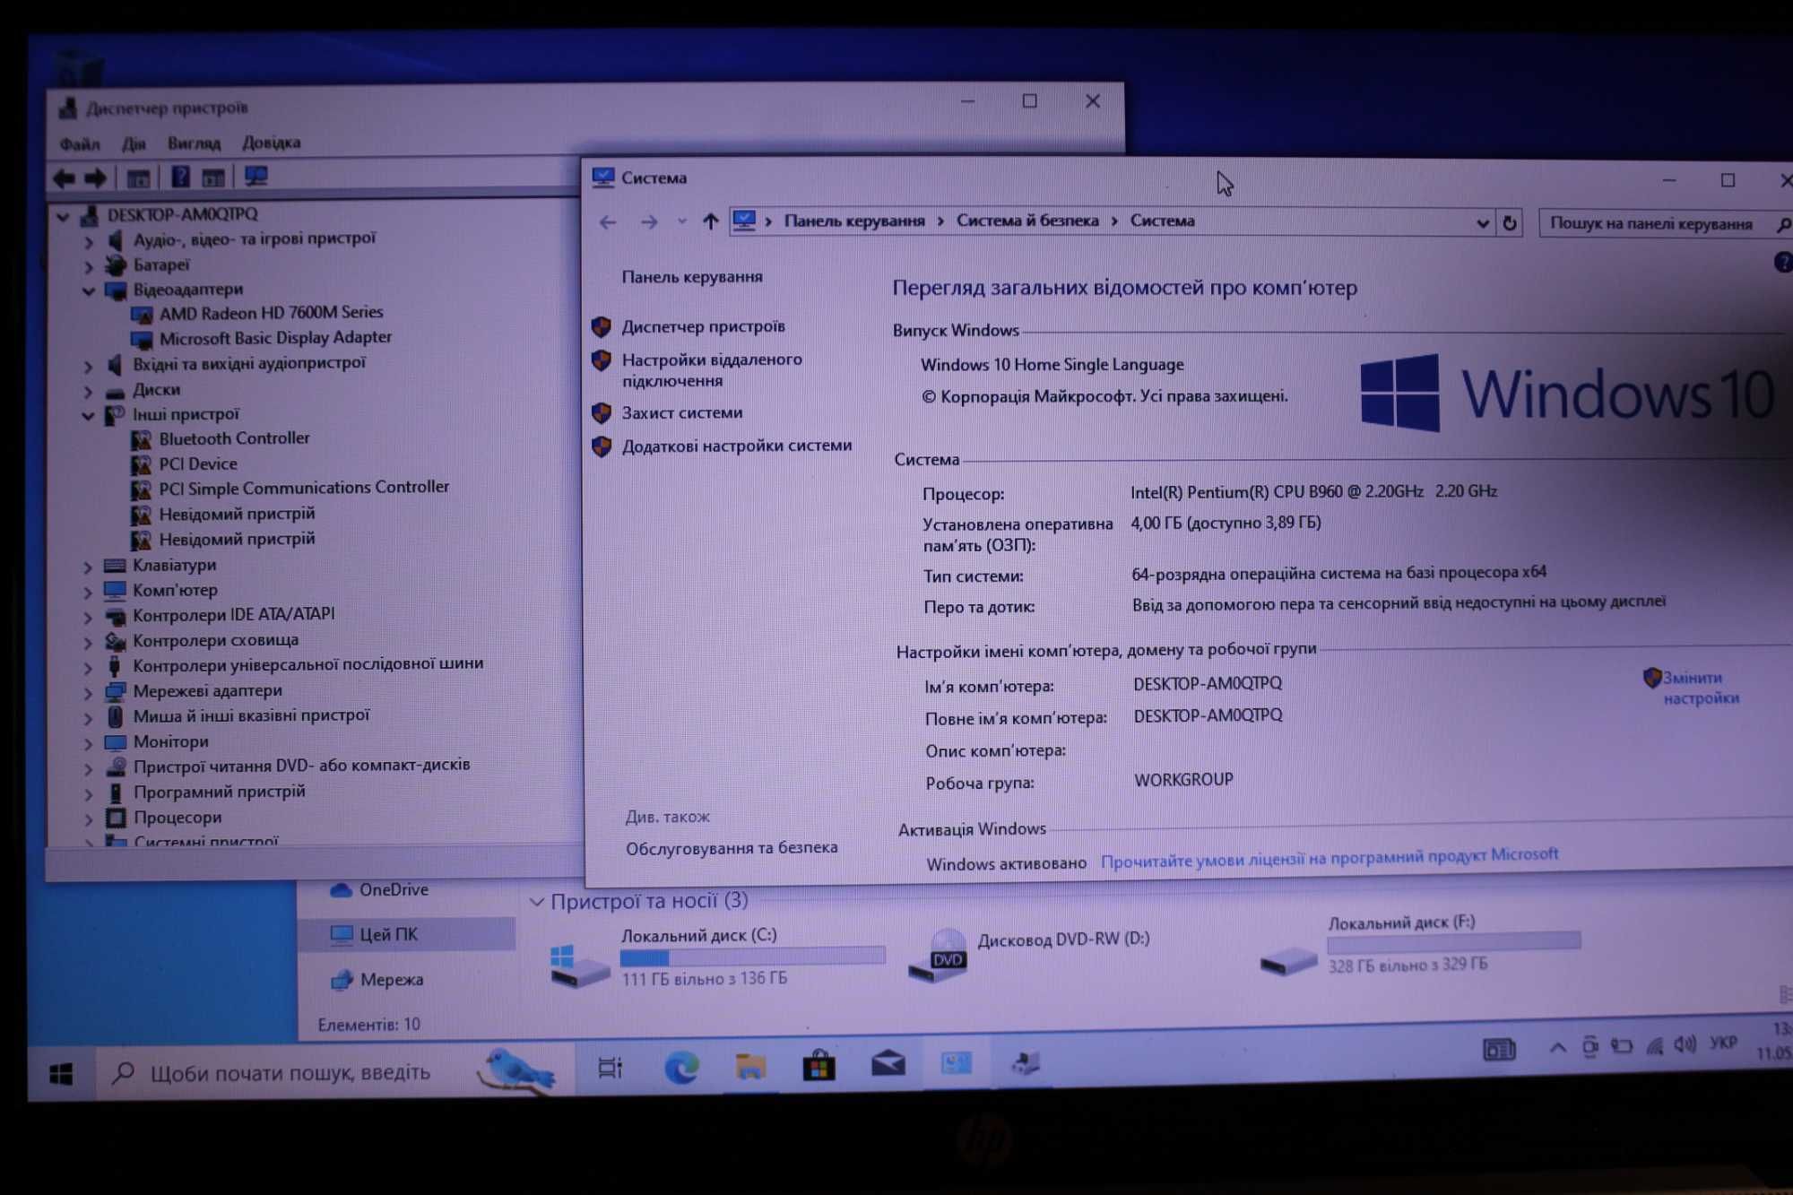Select the PCI Device entry

click(x=198, y=464)
